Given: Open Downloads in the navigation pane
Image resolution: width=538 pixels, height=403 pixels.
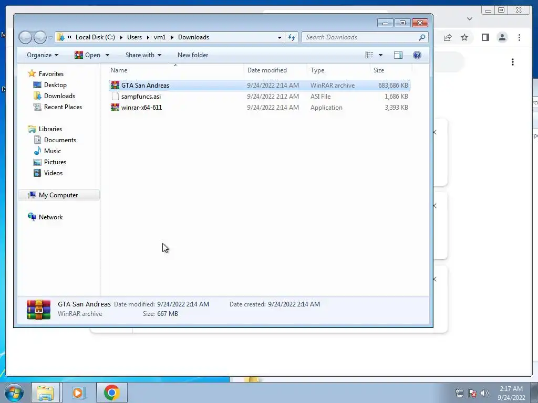Looking at the screenshot, I should (x=59, y=96).
